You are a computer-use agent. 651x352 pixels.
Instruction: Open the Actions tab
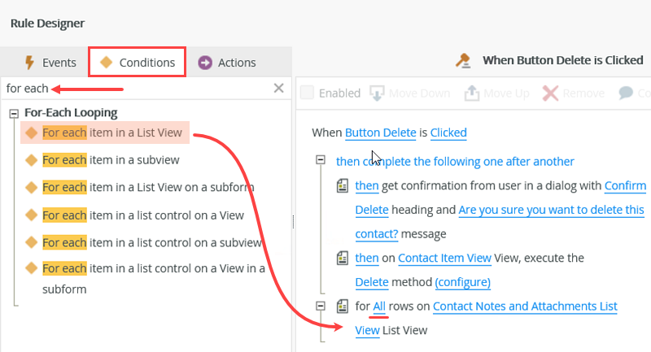[226, 63]
